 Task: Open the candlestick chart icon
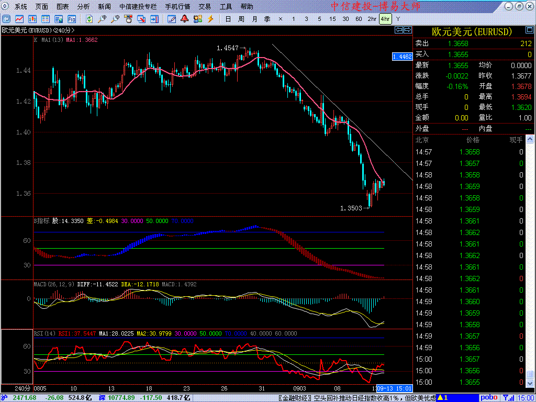pos(32,19)
